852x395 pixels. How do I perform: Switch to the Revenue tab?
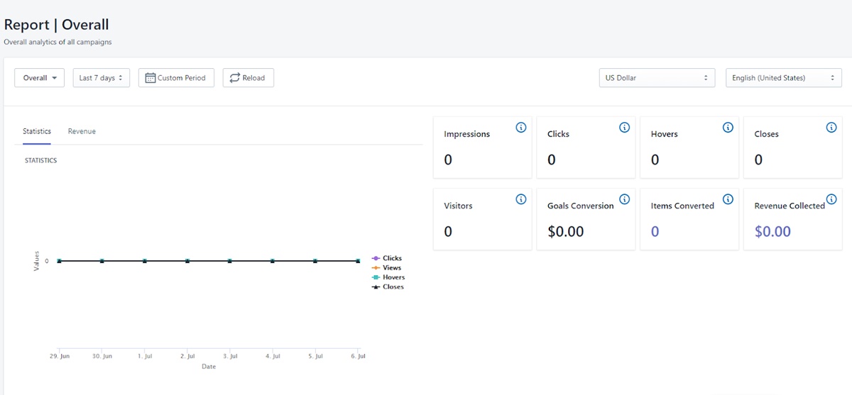pos(82,131)
